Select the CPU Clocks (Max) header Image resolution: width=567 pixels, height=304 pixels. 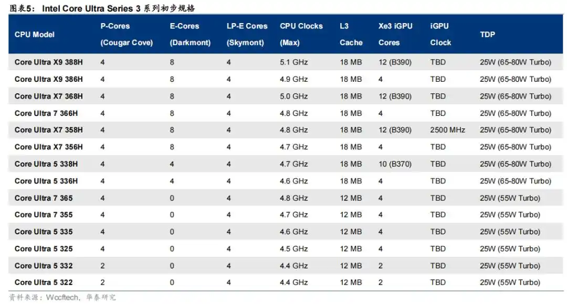pyautogui.click(x=301, y=35)
